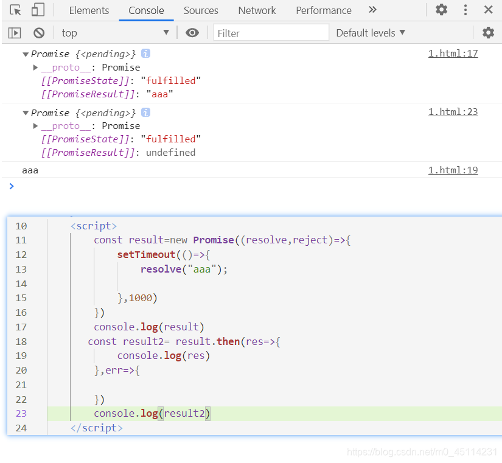Open source link 1.html:17
The width and height of the screenshot is (502, 463).
point(453,53)
